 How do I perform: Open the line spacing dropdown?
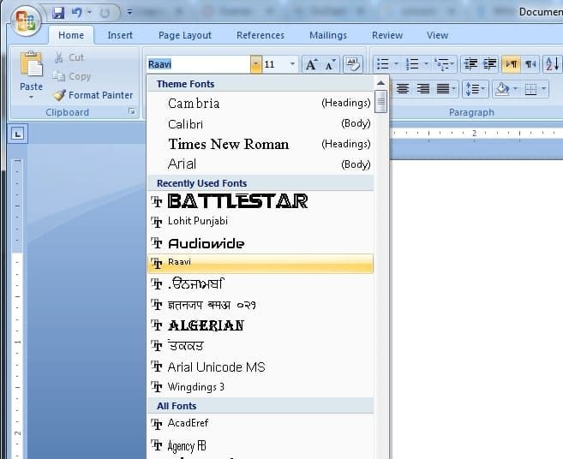tap(474, 89)
